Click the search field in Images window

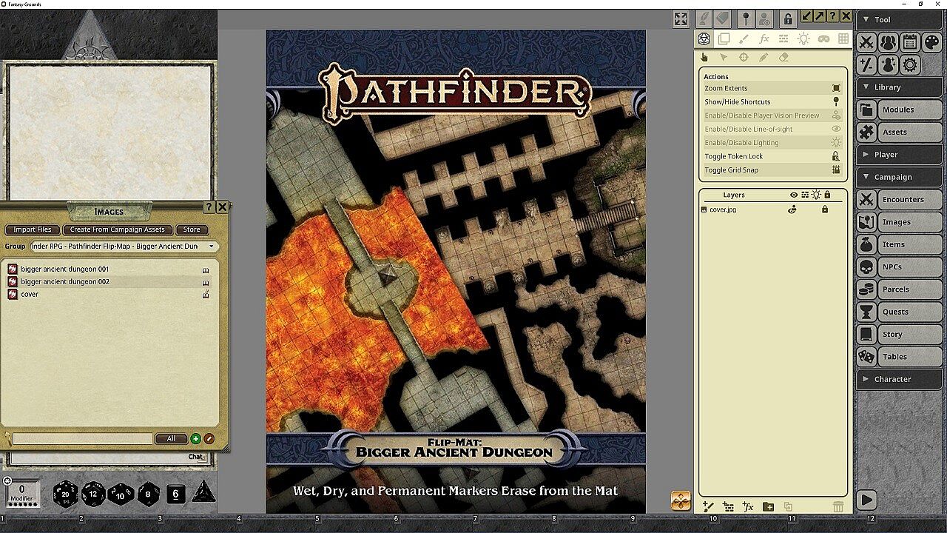tap(82, 439)
